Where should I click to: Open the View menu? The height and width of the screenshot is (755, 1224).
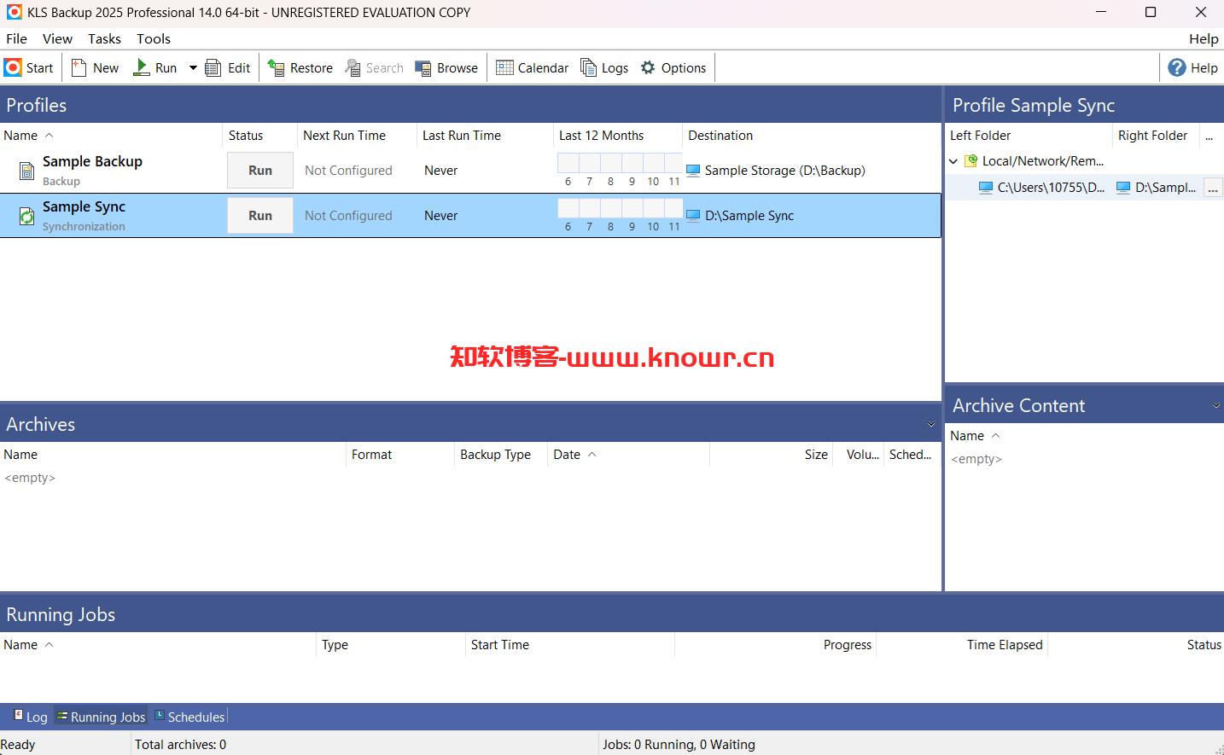click(57, 38)
